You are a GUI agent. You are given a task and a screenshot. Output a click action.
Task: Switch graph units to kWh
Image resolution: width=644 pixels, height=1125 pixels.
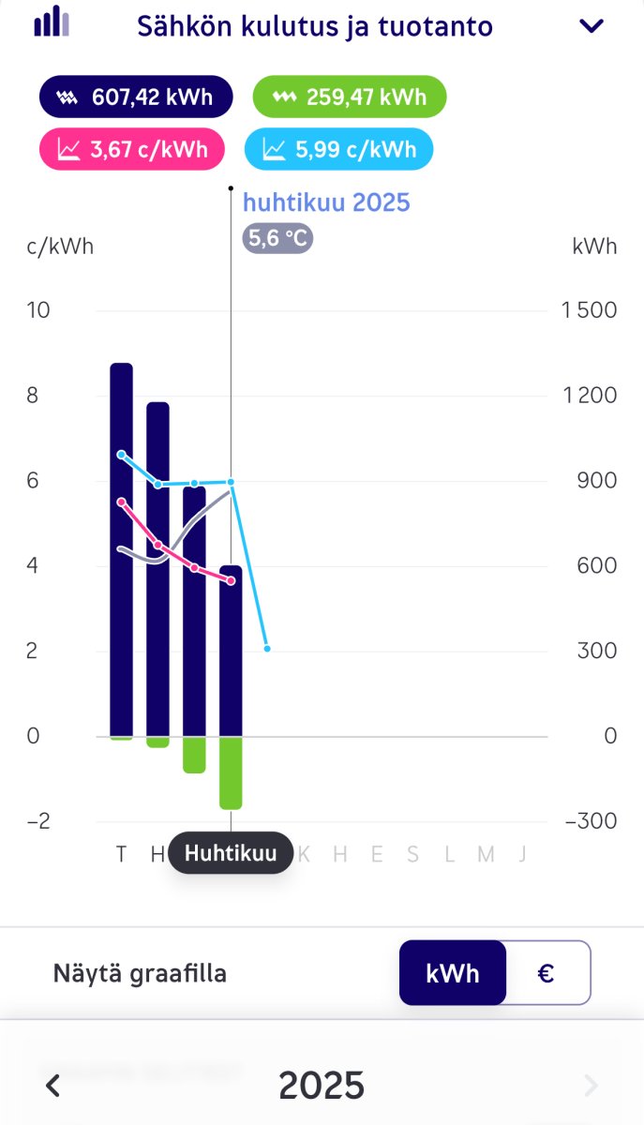pos(453,973)
